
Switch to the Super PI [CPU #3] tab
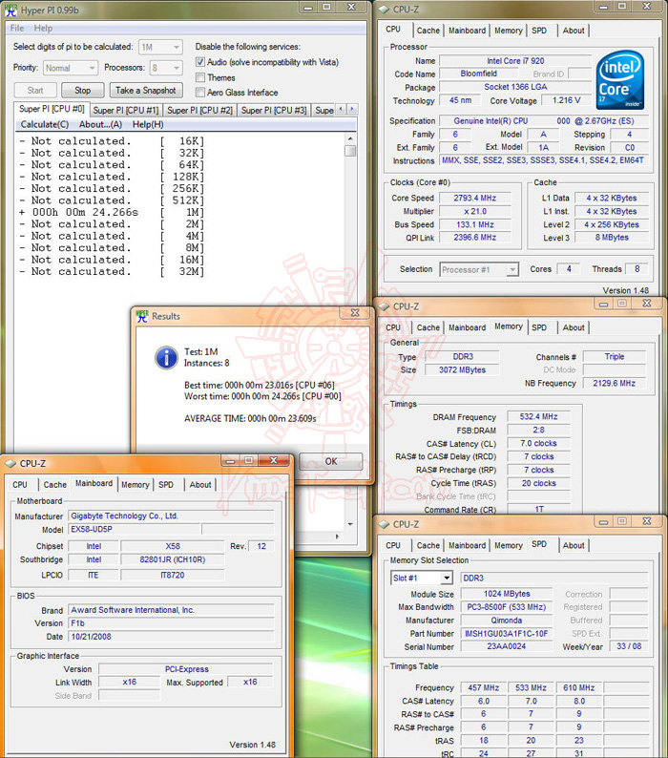tap(274, 110)
